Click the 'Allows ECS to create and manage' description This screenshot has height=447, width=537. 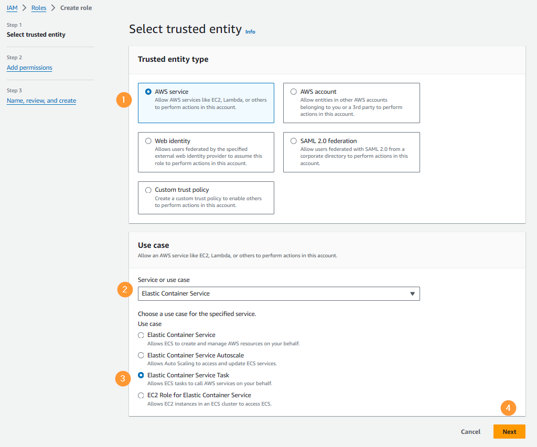[223, 344]
